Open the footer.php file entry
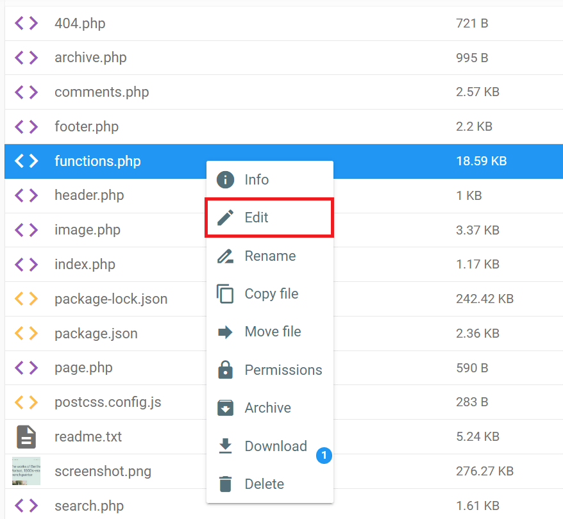 87,126
